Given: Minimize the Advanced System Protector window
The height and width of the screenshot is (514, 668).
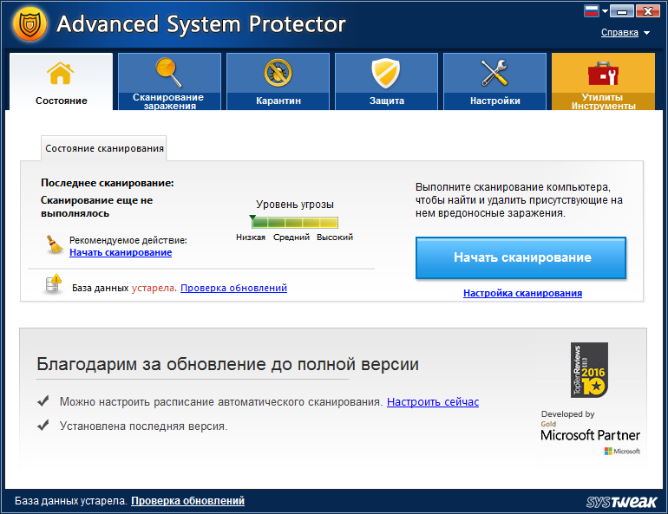Looking at the screenshot, I should click(621, 11).
